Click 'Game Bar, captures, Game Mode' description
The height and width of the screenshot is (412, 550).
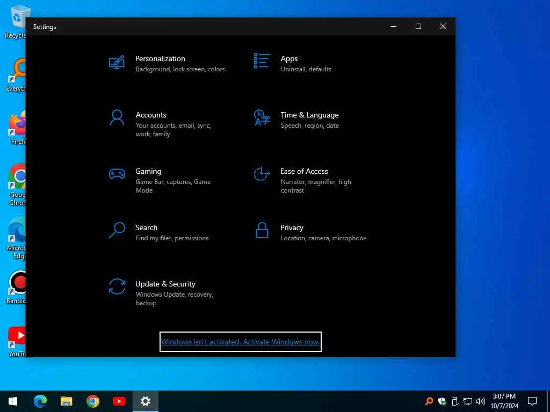pos(173,186)
